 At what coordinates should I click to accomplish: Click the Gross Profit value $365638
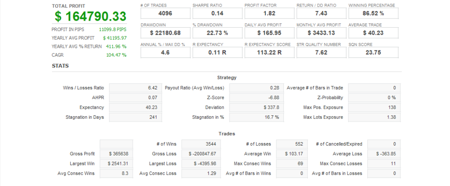click(x=116, y=154)
